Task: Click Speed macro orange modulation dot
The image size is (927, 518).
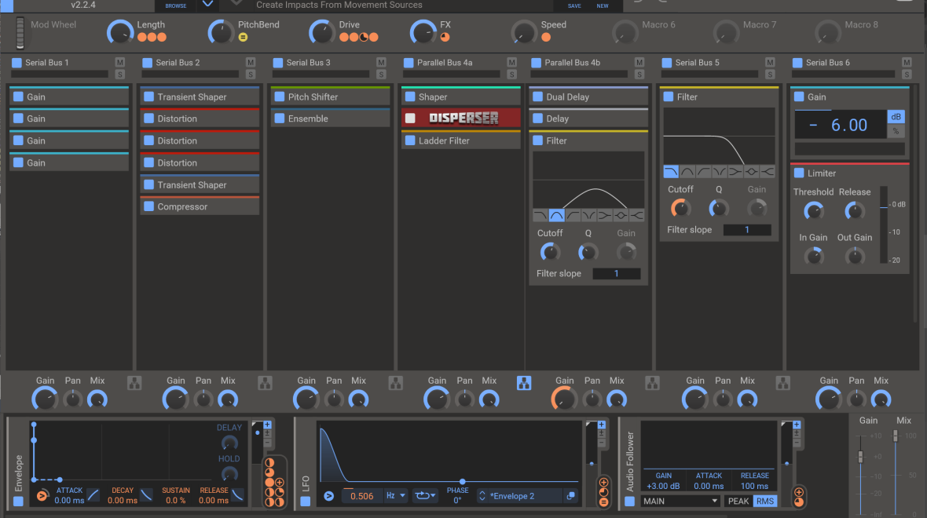Action: 546,37
